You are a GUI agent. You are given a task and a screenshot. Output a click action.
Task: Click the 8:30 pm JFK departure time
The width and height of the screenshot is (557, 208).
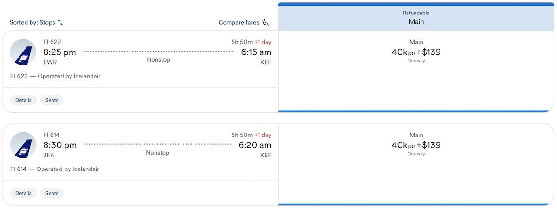pyautogui.click(x=60, y=145)
